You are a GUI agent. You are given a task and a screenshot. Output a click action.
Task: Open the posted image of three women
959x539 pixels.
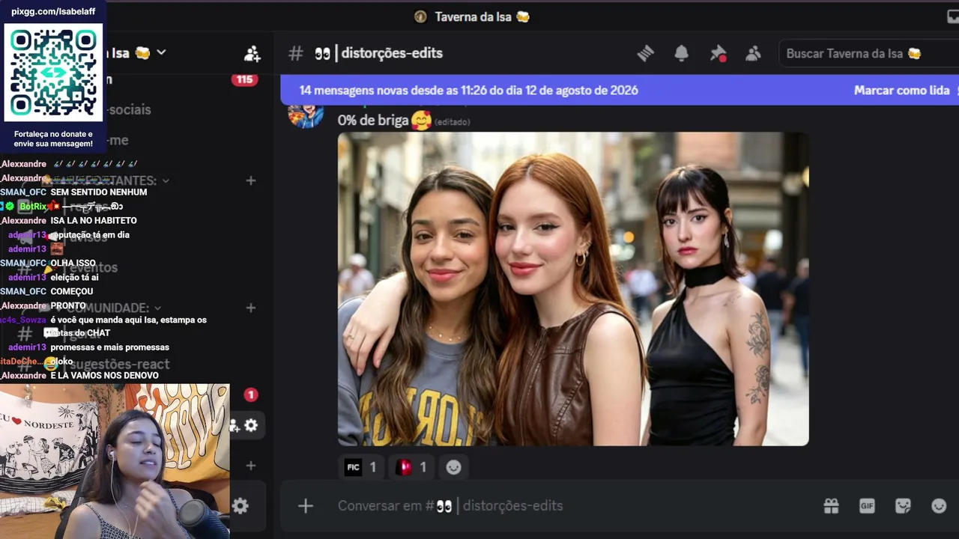(x=573, y=289)
